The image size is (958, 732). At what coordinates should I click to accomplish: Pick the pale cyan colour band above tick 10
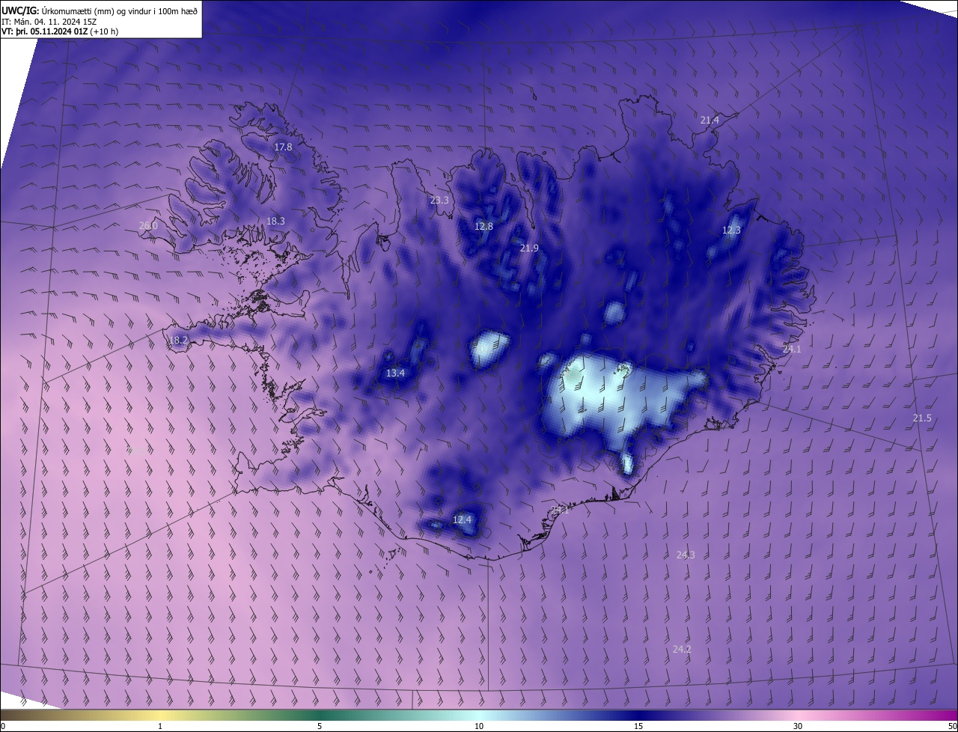tap(479, 716)
